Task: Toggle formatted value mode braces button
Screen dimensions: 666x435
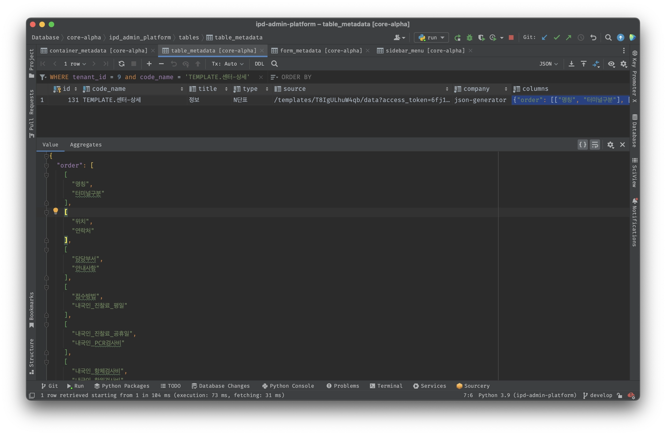Action: (582, 145)
